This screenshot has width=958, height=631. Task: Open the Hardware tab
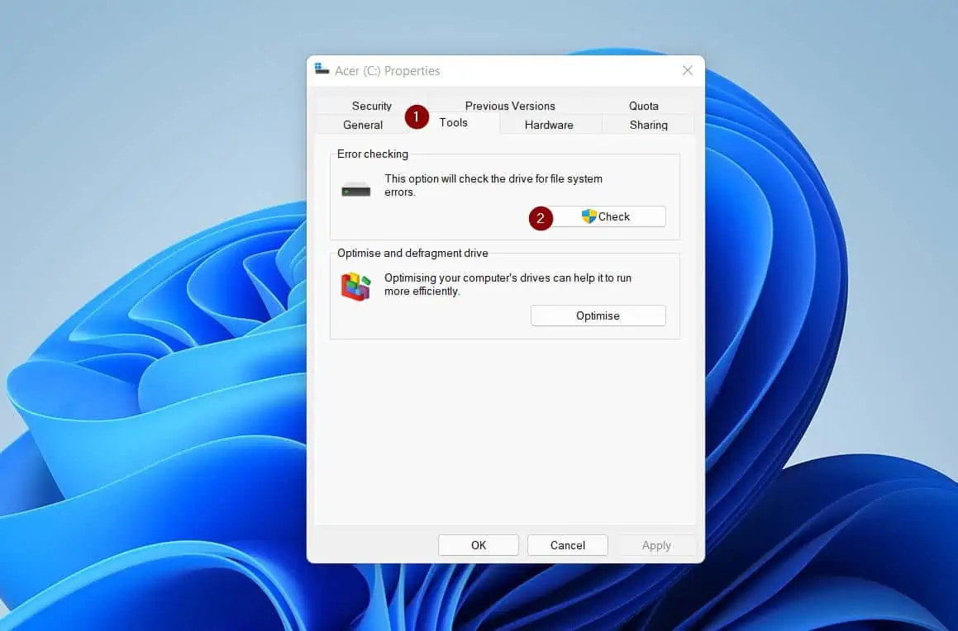tap(549, 125)
